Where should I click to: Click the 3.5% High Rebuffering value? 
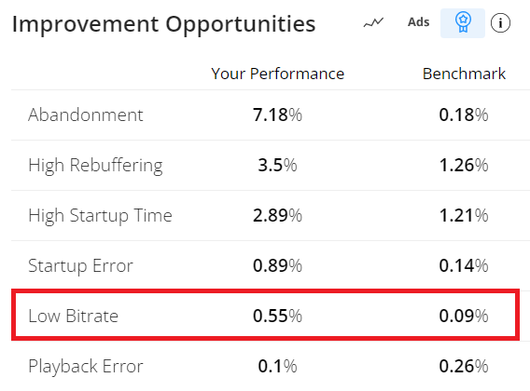pos(277,166)
